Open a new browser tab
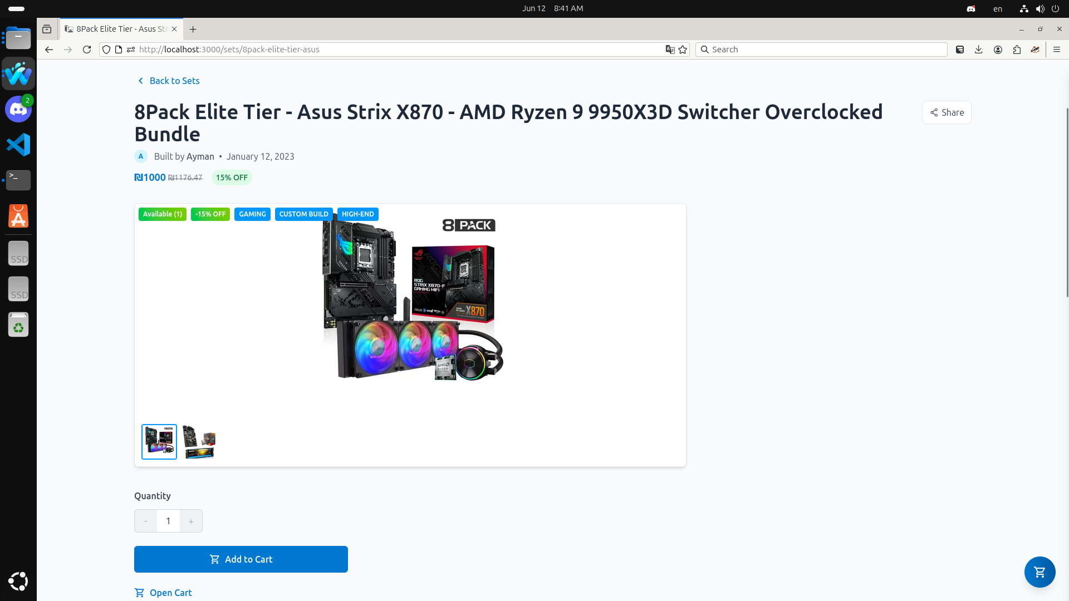Viewport: 1069px width, 601px height. 193,29
